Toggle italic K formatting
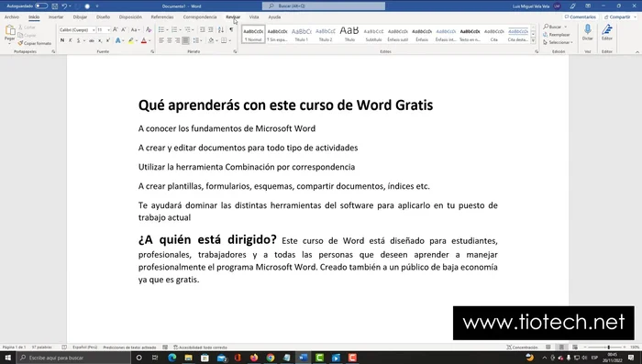This screenshot has width=642, height=364. tap(71, 40)
